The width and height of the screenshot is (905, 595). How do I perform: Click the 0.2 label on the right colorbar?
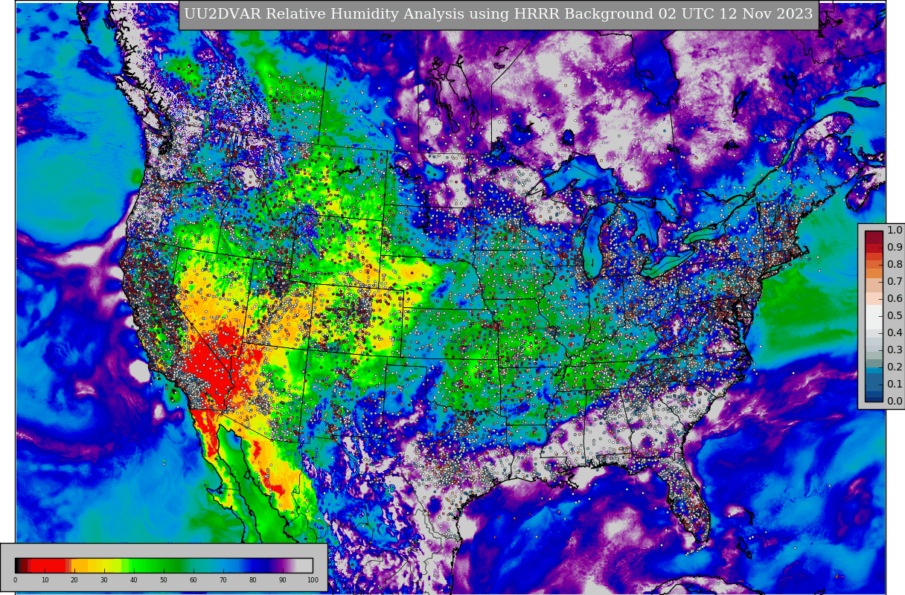[895, 367]
